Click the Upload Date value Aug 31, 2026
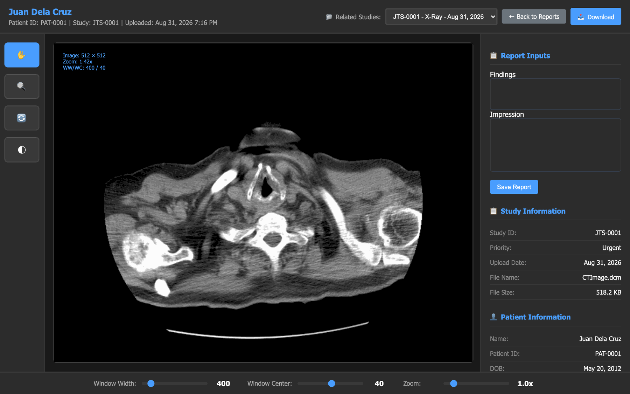 [602, 263]
